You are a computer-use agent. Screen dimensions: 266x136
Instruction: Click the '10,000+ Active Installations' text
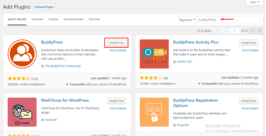click(x=157, y=84)
